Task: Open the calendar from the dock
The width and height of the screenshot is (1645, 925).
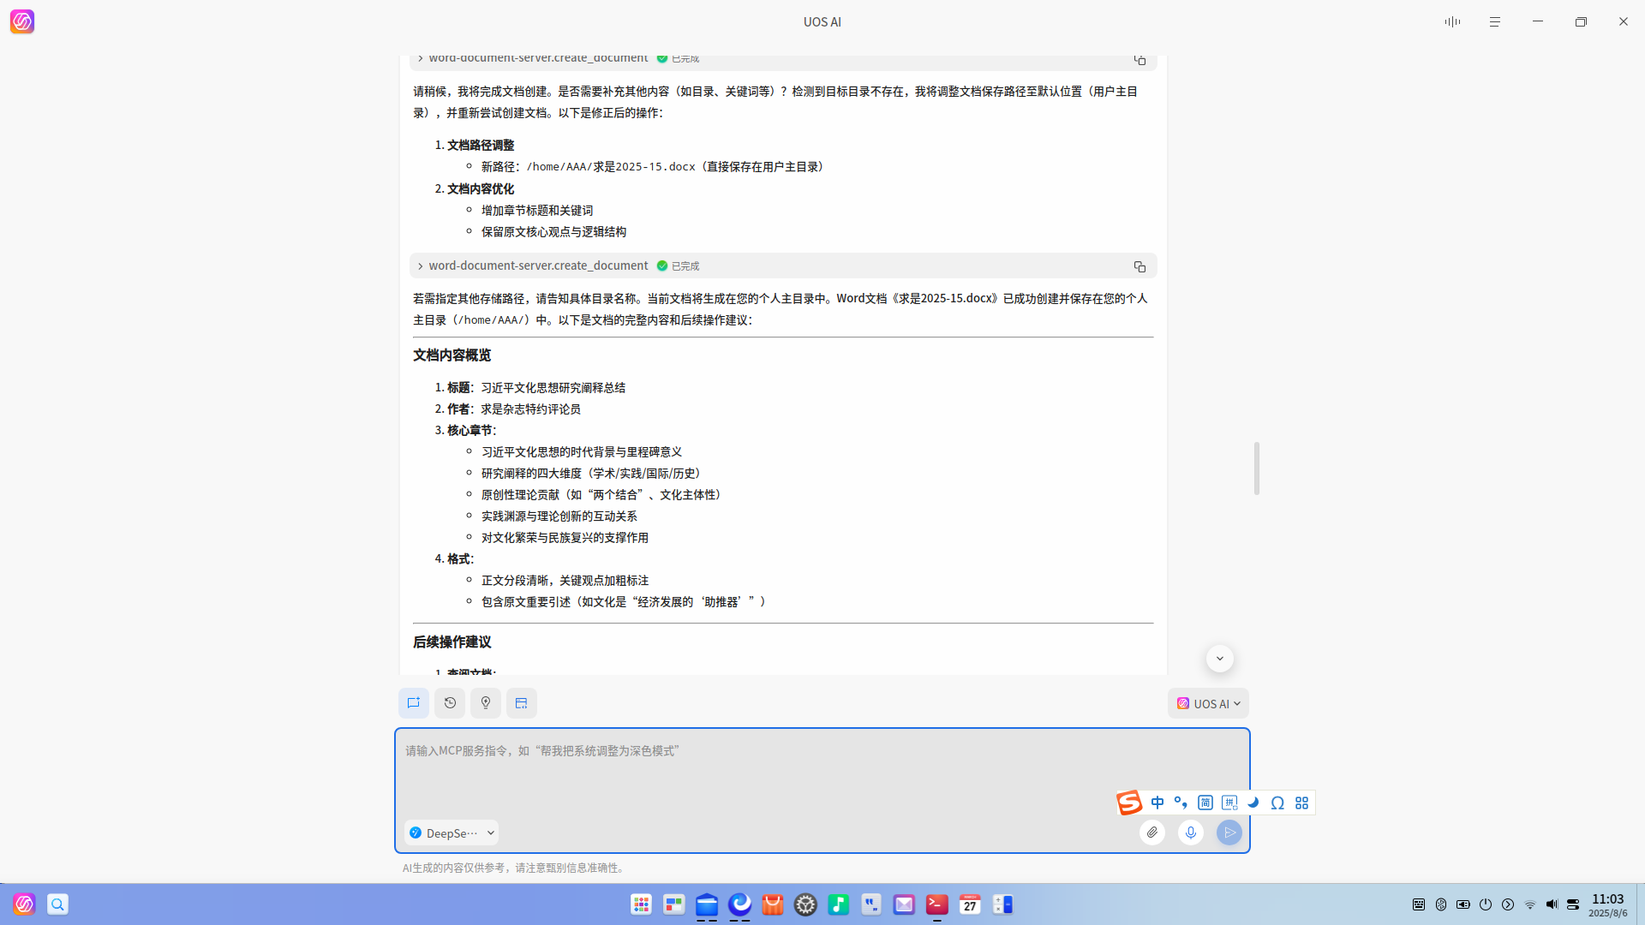Action: [970, 904]
